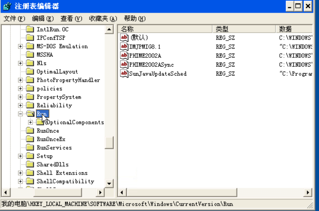Minimize the Registry Editor window

[289, 6]
